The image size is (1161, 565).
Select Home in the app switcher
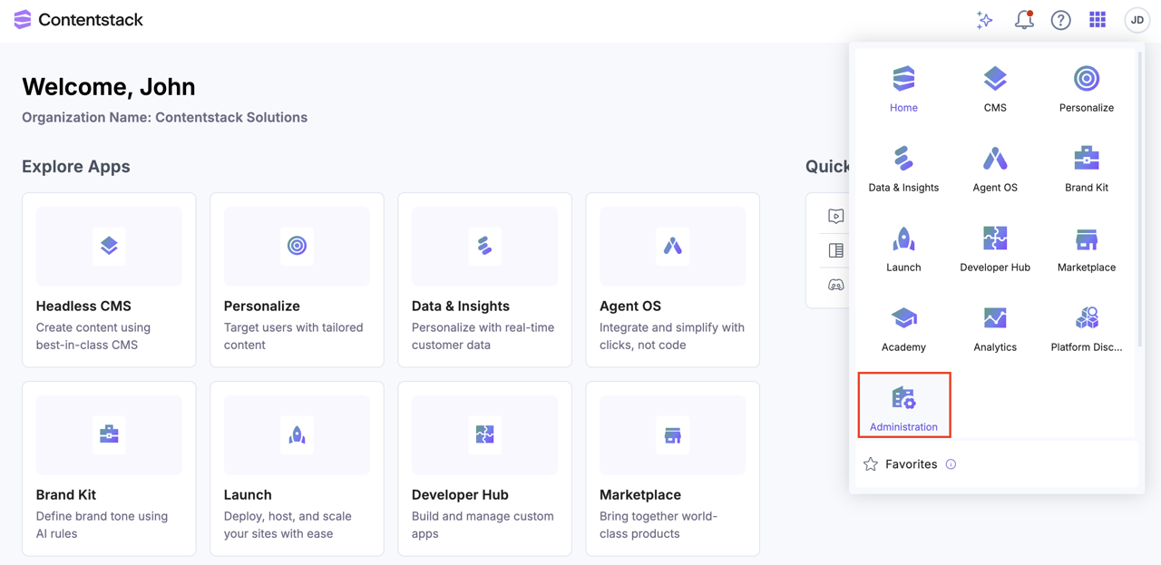click(x=903, y=89)
